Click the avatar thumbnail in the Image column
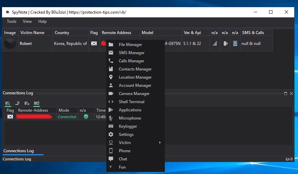 click(10, 43)
